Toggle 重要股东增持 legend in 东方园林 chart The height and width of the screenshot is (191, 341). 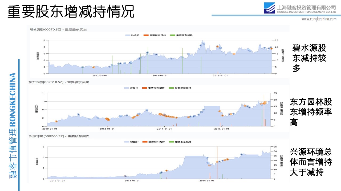point(153,88)
